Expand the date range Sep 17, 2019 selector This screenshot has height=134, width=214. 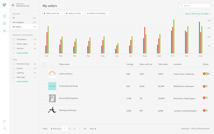coord(198,14)
